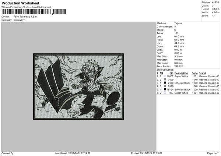221x156 pixels.
Task: Click design name 'Fairy Tail natsu 4,8 in'
Action: click(x=25, y=17)
